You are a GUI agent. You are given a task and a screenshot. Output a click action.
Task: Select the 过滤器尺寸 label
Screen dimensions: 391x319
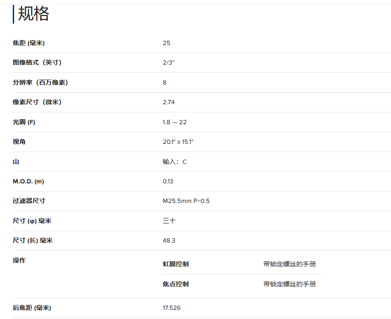pos(29,201)
